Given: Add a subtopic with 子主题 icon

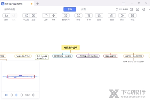Looking at the screenshot, I should click(26, 15).
